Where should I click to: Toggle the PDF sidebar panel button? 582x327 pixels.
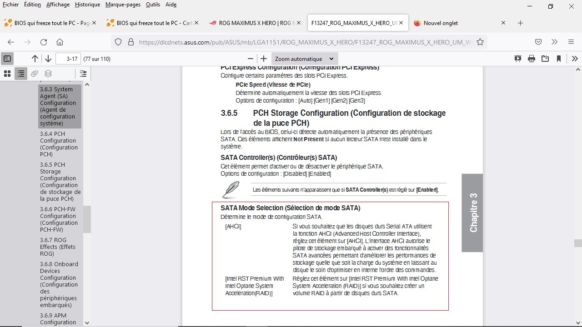[x=7, y=59]
